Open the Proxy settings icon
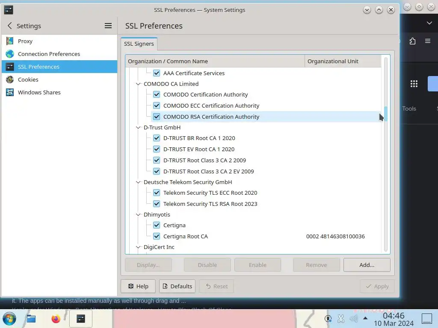This screenshot has height=328, width=438. tap(10, 41)
